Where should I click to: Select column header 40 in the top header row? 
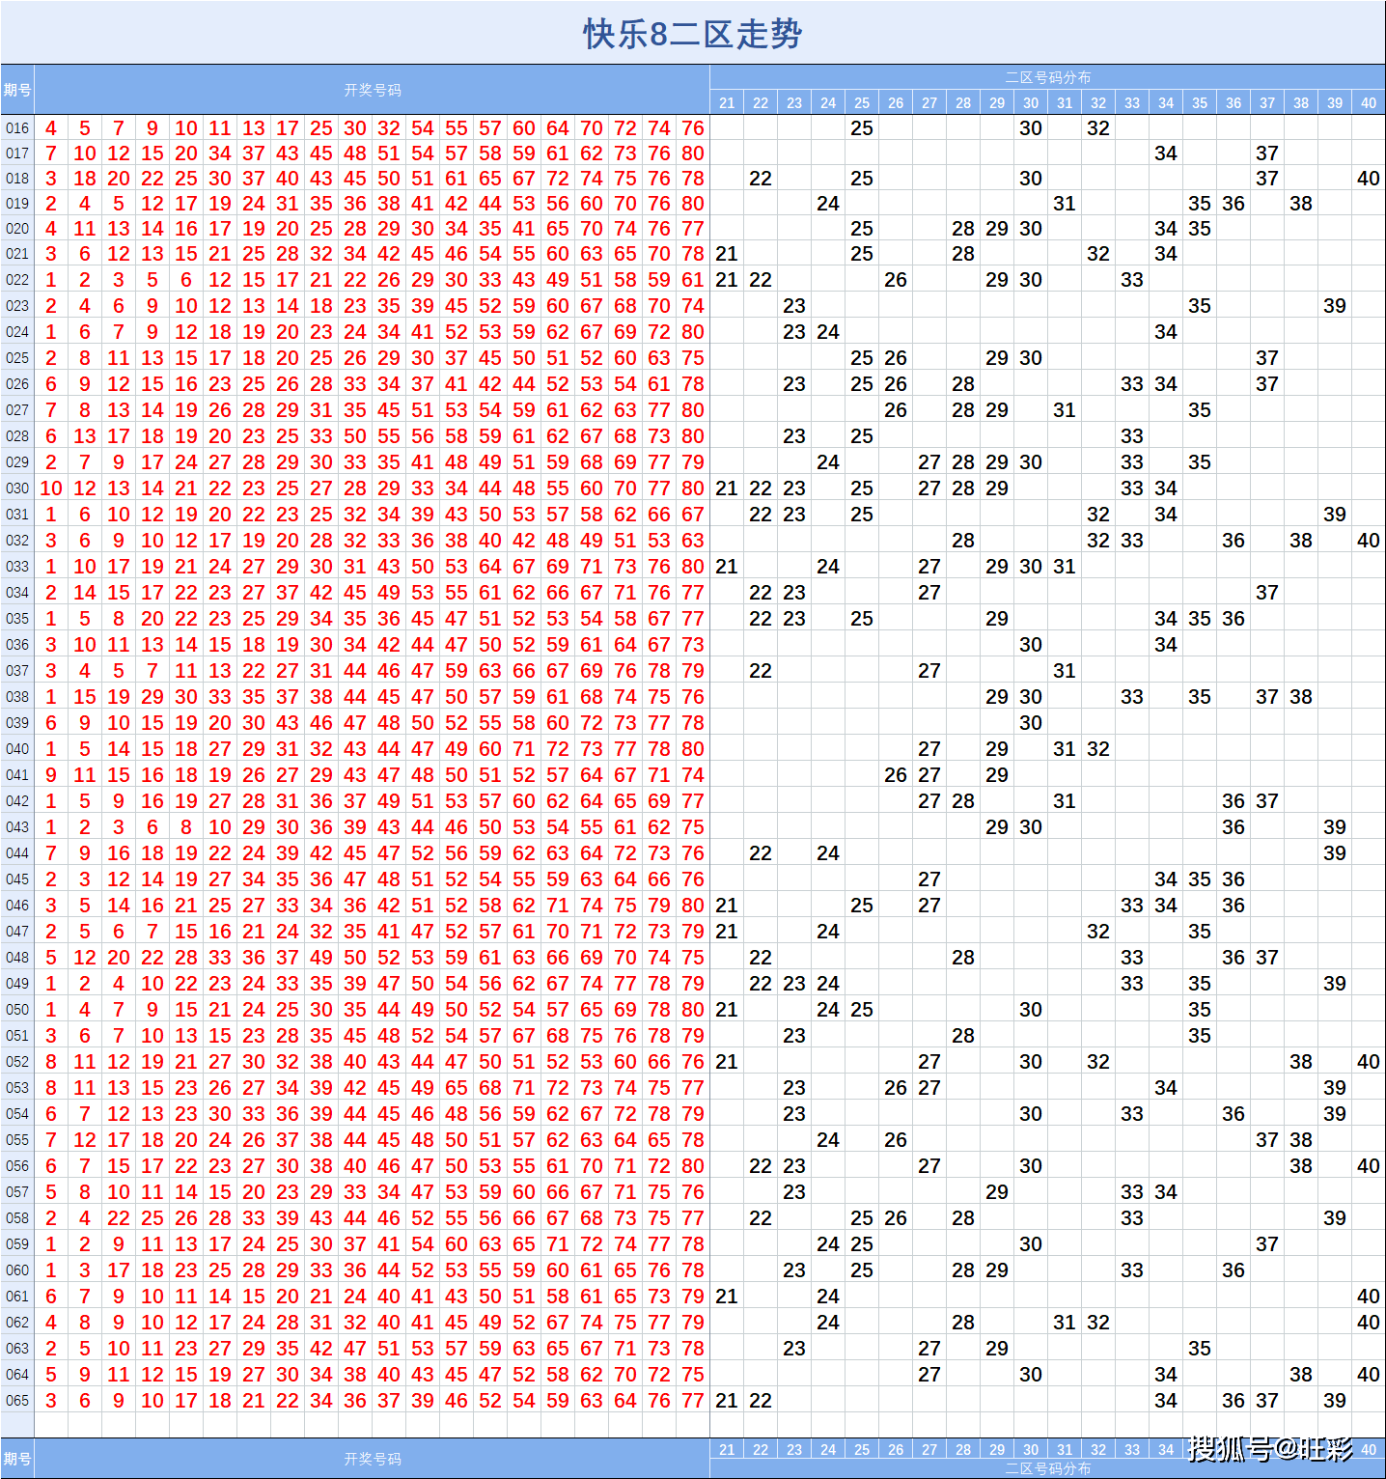pyautogui.click(x=1369, y=102)
